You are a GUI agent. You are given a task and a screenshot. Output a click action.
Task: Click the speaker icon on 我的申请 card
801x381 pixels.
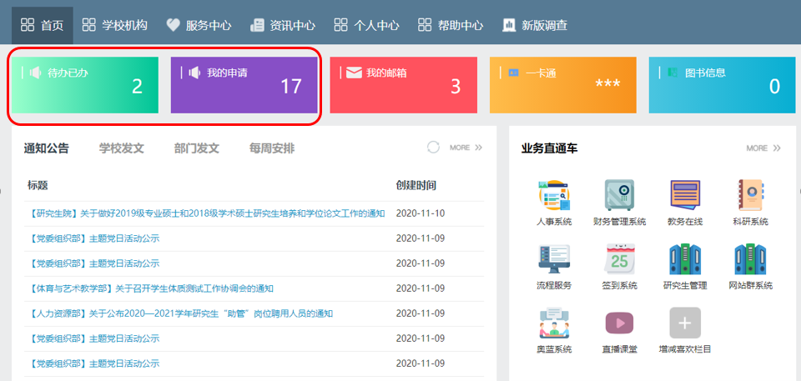coord(194,73)
